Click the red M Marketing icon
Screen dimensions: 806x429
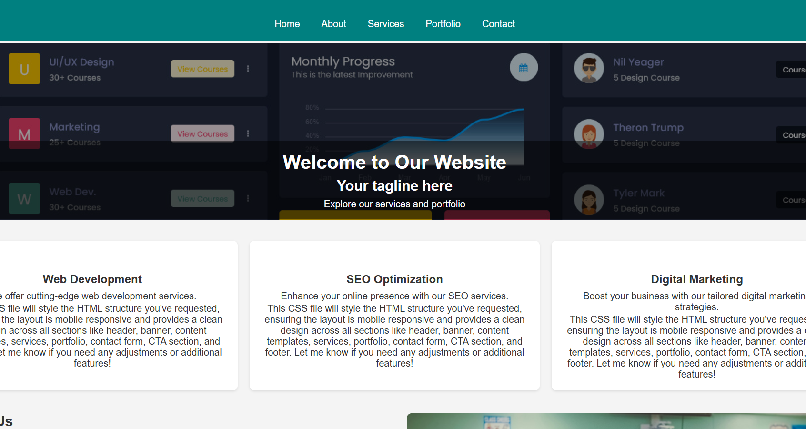(x=24, y=133)
